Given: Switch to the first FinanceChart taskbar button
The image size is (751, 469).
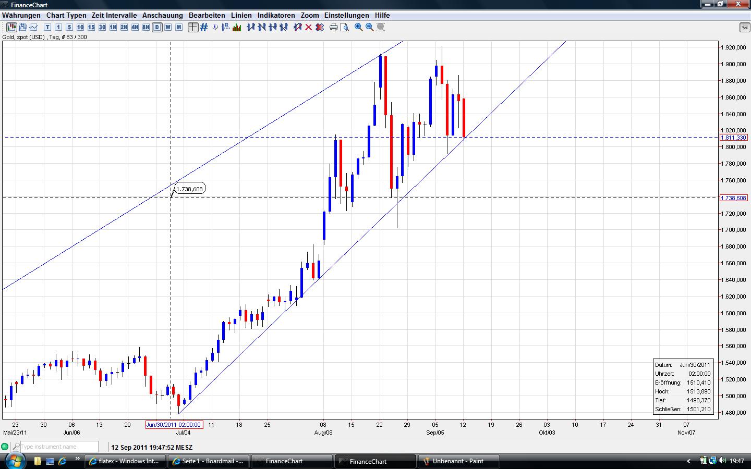Looking at the screenshot, I should coord(292,461).
